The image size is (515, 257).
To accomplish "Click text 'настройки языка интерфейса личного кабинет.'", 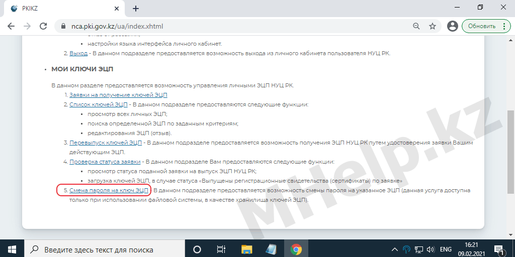I will (x=155, y=44).
